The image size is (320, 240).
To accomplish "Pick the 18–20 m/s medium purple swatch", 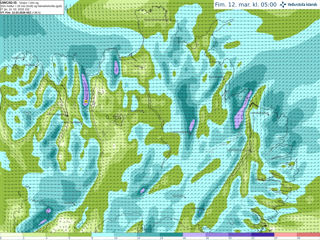I will [x=217, y=235].
